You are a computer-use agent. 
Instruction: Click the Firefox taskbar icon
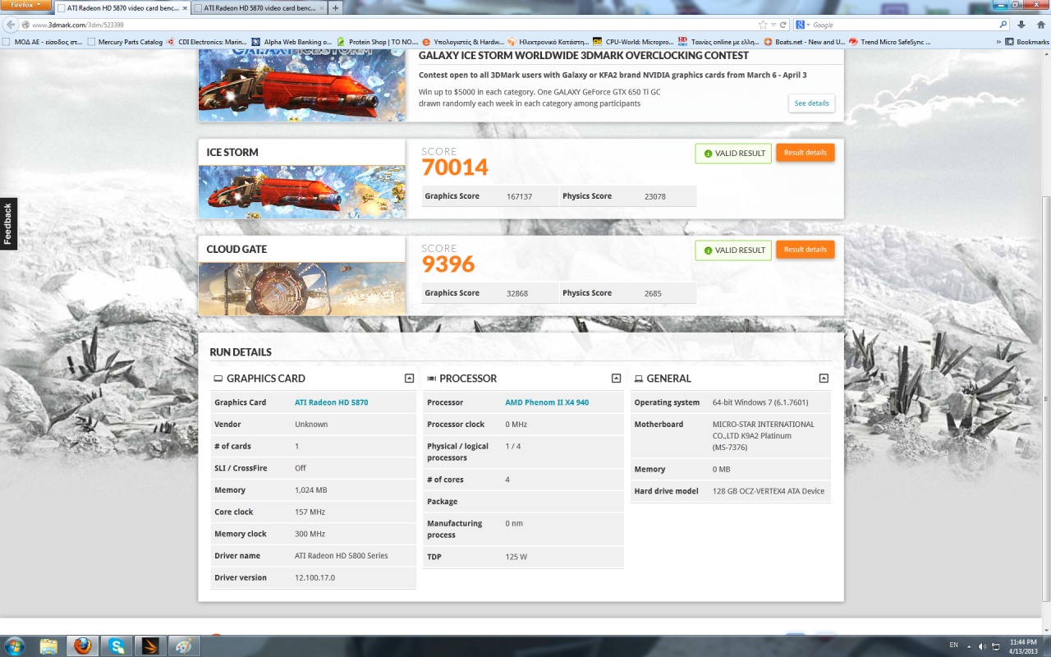pyautogui.click(x=82, y=646)
